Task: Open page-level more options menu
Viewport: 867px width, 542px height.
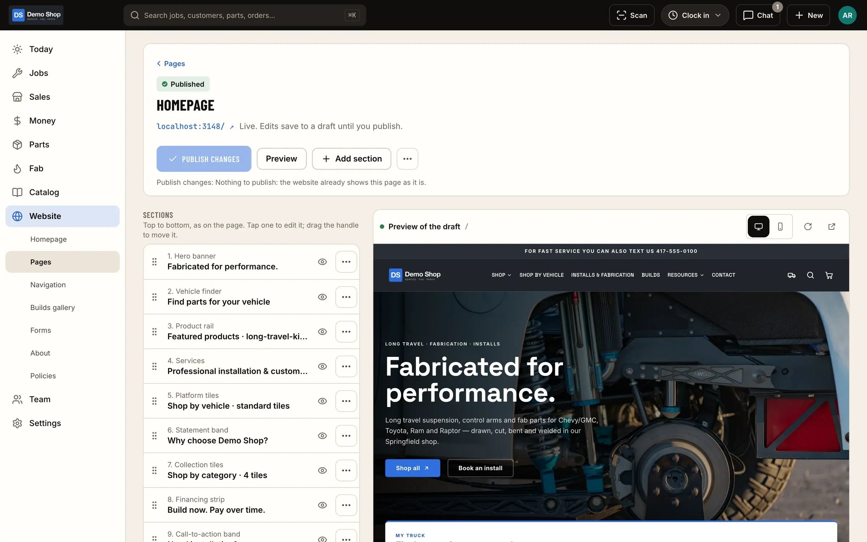Action: coord(407,159)
